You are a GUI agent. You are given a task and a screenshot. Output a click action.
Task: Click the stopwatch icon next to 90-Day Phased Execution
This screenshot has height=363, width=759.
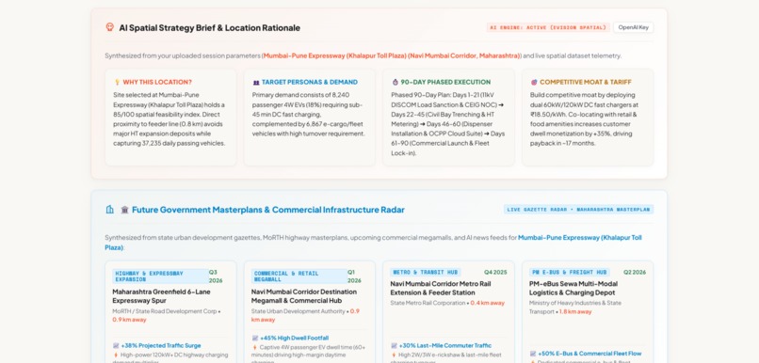click(395, 82)
